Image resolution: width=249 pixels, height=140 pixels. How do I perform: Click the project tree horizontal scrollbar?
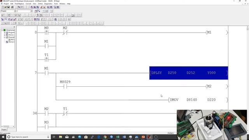8,126
